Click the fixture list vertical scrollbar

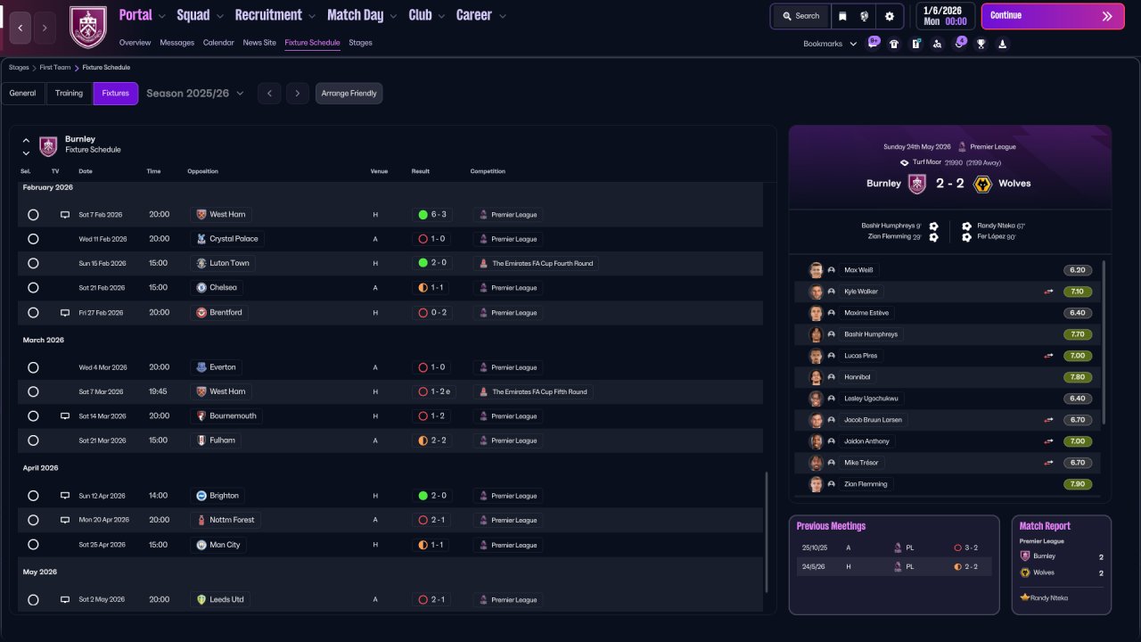coord(767,532)
